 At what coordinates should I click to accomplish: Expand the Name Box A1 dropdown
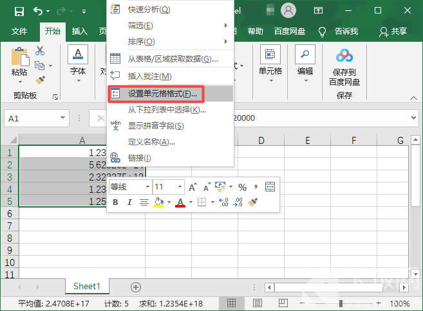pyautogui.click(x=63, y=118)
